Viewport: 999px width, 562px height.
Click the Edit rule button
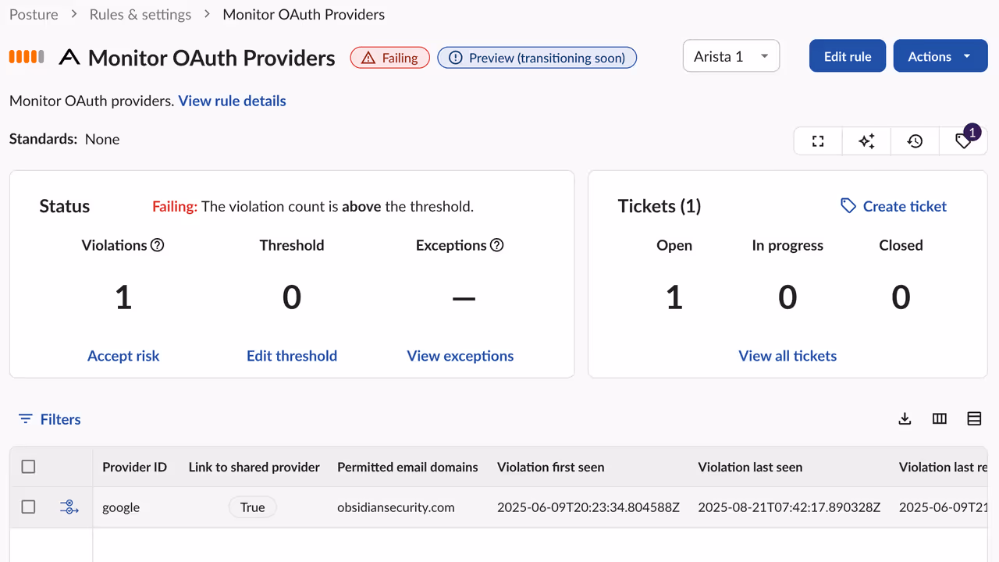click(847, 56)
